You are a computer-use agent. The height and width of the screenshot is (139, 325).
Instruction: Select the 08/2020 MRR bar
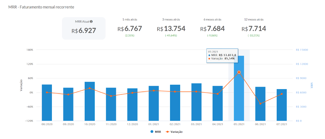[47, 103]
